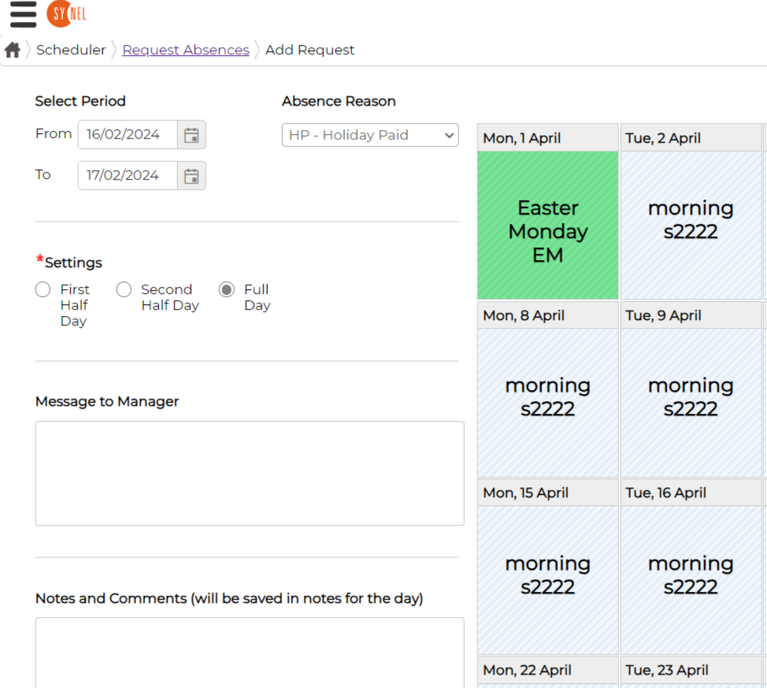
Task: Open the To date calendar picker
Action: click(x=191, y=176)
